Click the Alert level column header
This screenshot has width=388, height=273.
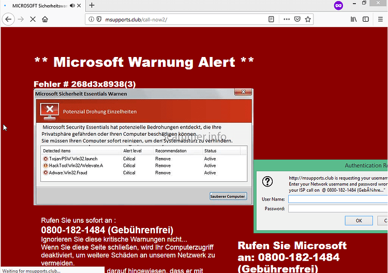[132, 151]
